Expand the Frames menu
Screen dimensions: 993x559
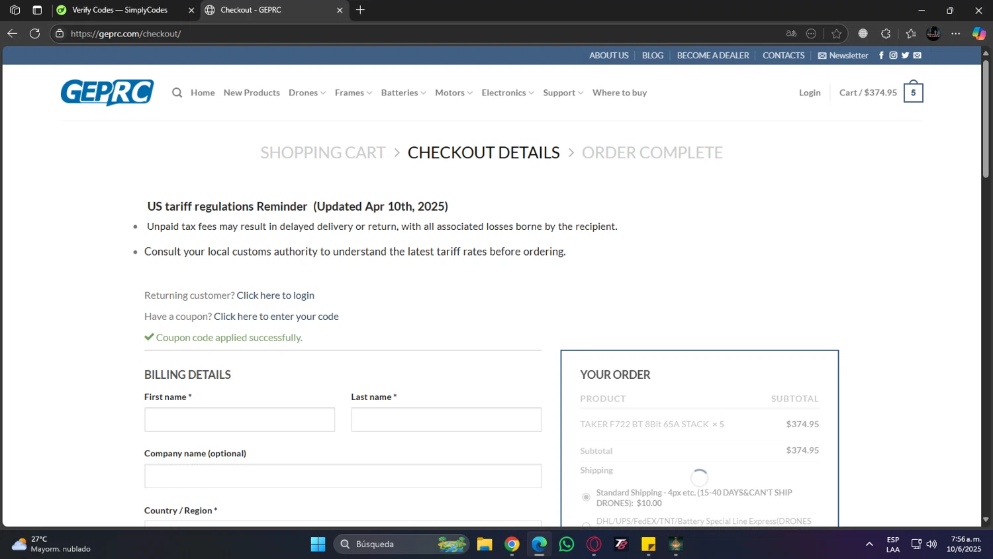click(354, 93)
